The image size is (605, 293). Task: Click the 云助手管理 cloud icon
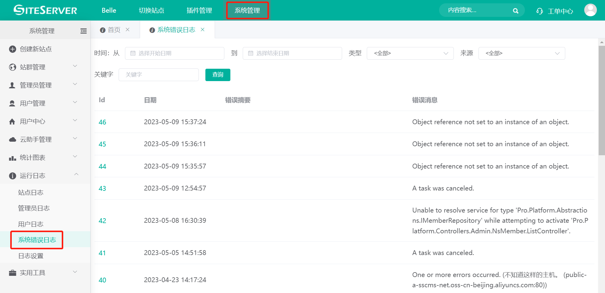[x=12, y=139]
